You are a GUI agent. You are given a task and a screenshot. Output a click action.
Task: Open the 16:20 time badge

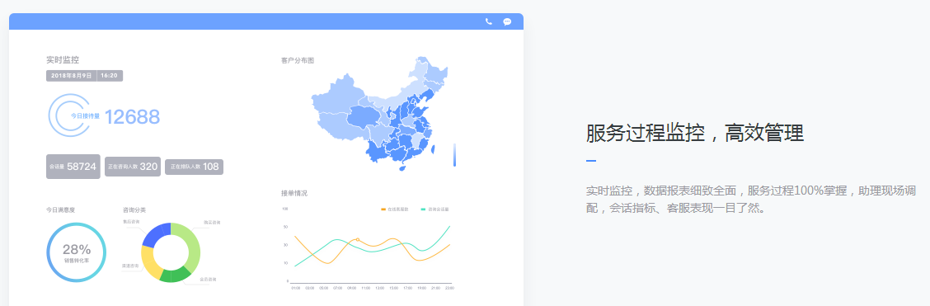pyautogui.click(x=110, y=76)
